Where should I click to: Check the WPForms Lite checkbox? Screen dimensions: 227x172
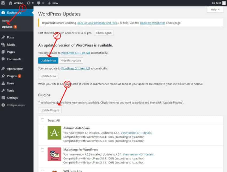point(42,171)
